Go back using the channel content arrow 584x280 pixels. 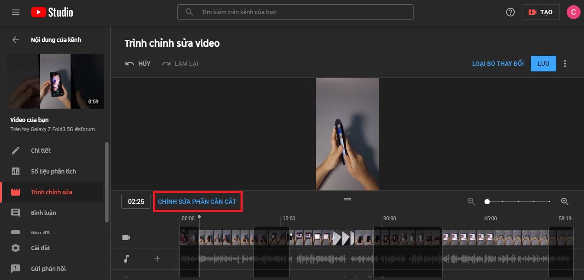click(16, 40)
